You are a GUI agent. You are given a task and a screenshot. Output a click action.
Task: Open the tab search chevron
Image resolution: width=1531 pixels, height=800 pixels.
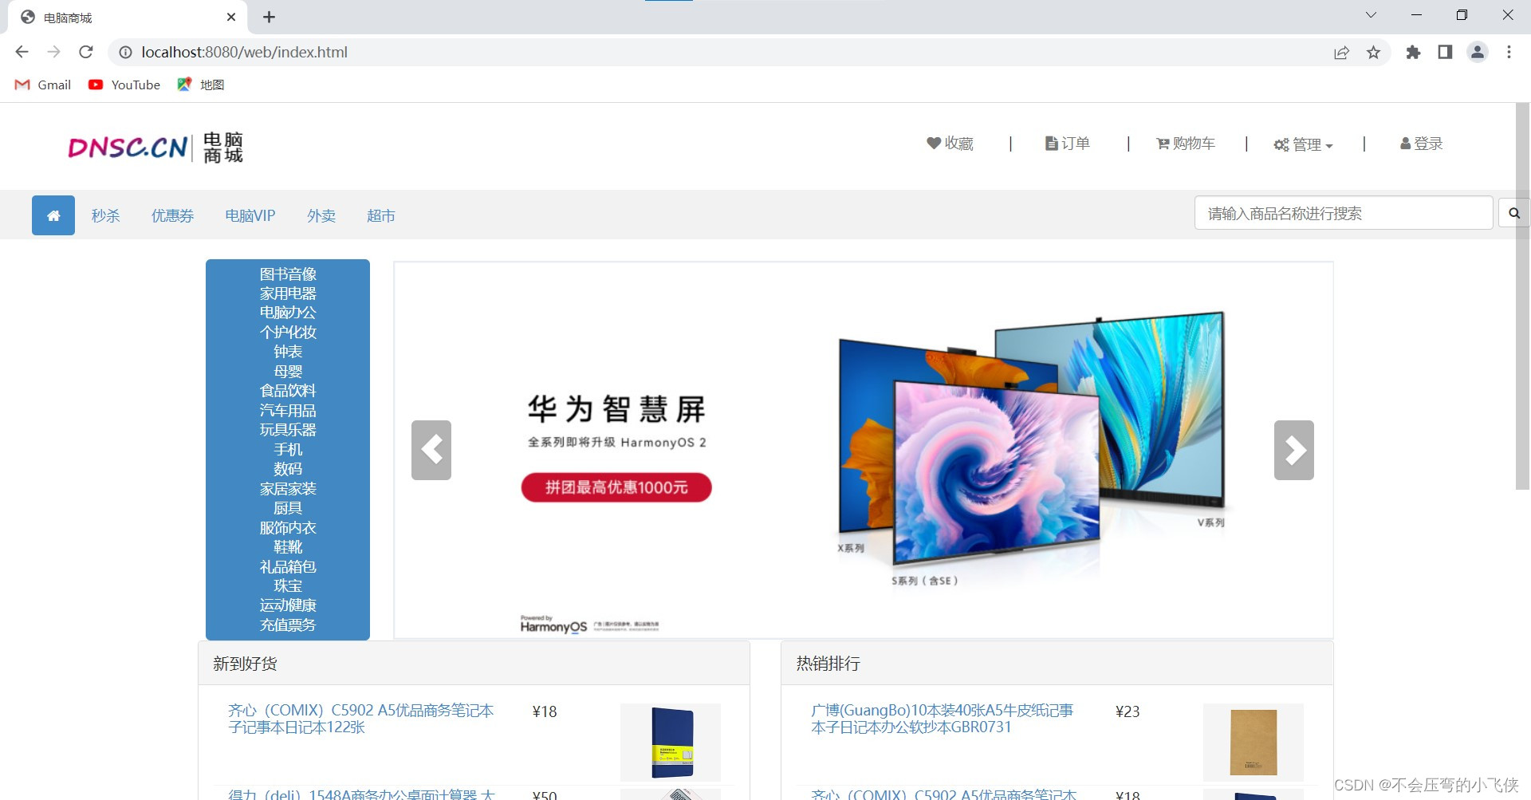1371,15
